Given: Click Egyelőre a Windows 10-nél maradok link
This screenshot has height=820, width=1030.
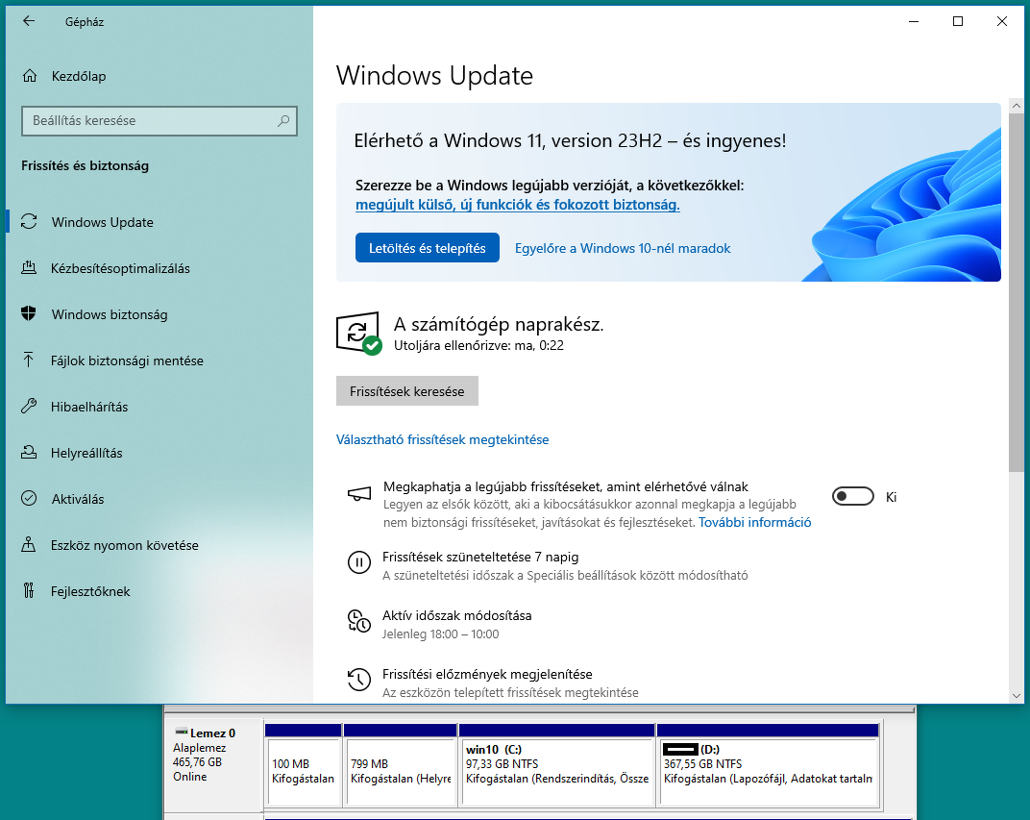Looking at the screenshot, I should coord(622,248).
